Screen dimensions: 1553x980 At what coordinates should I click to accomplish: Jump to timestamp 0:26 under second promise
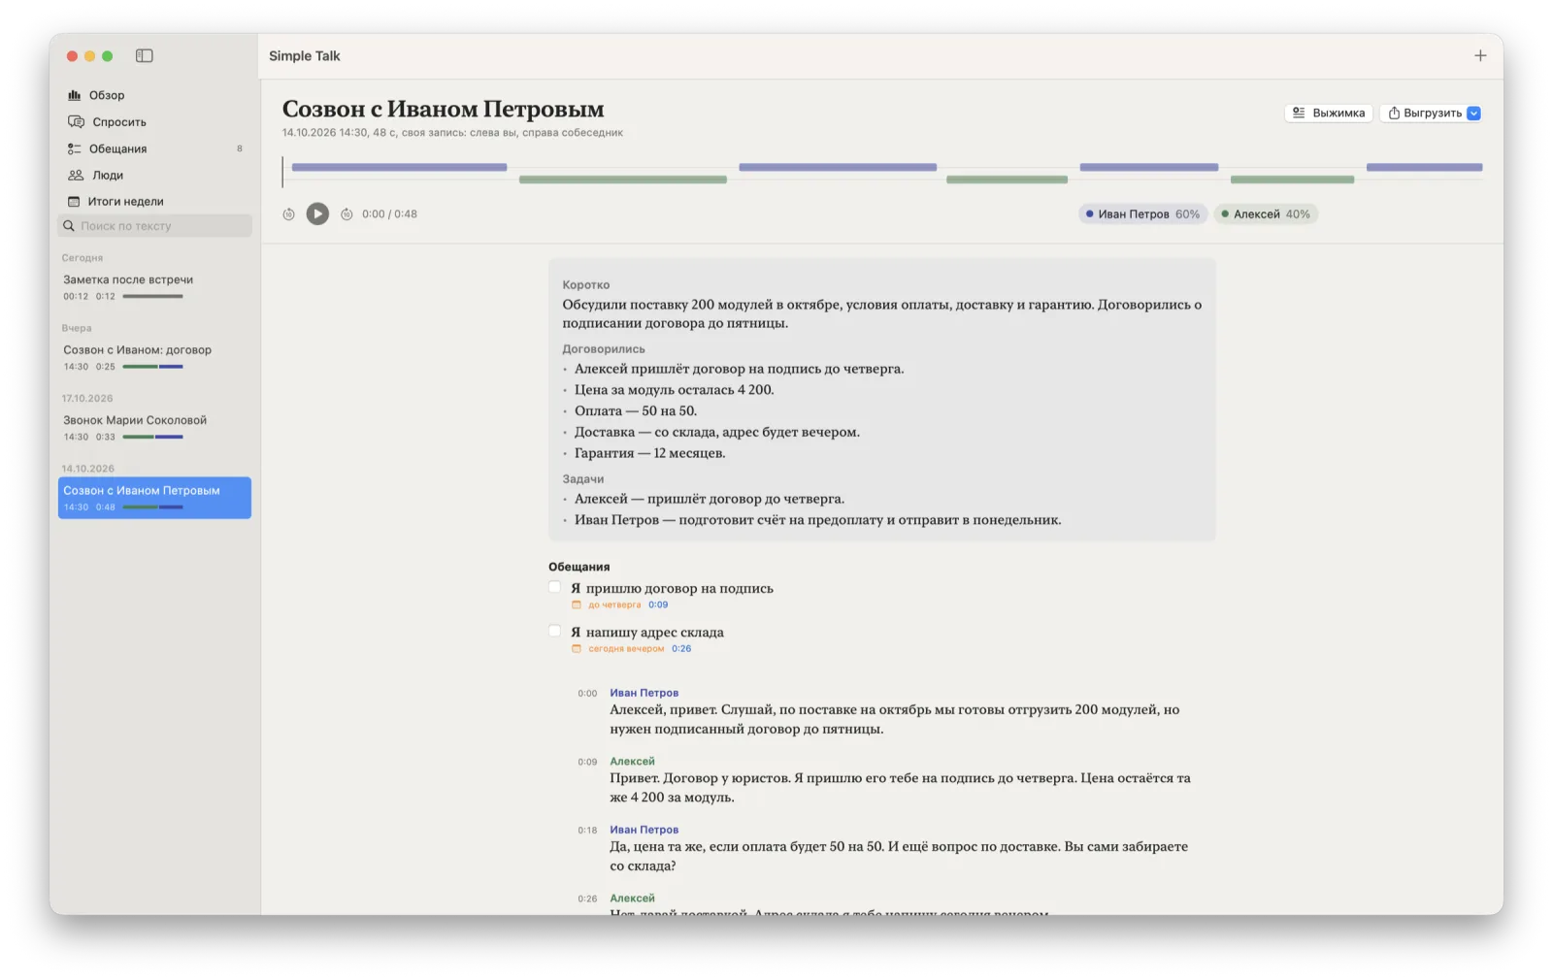[681, 648]
